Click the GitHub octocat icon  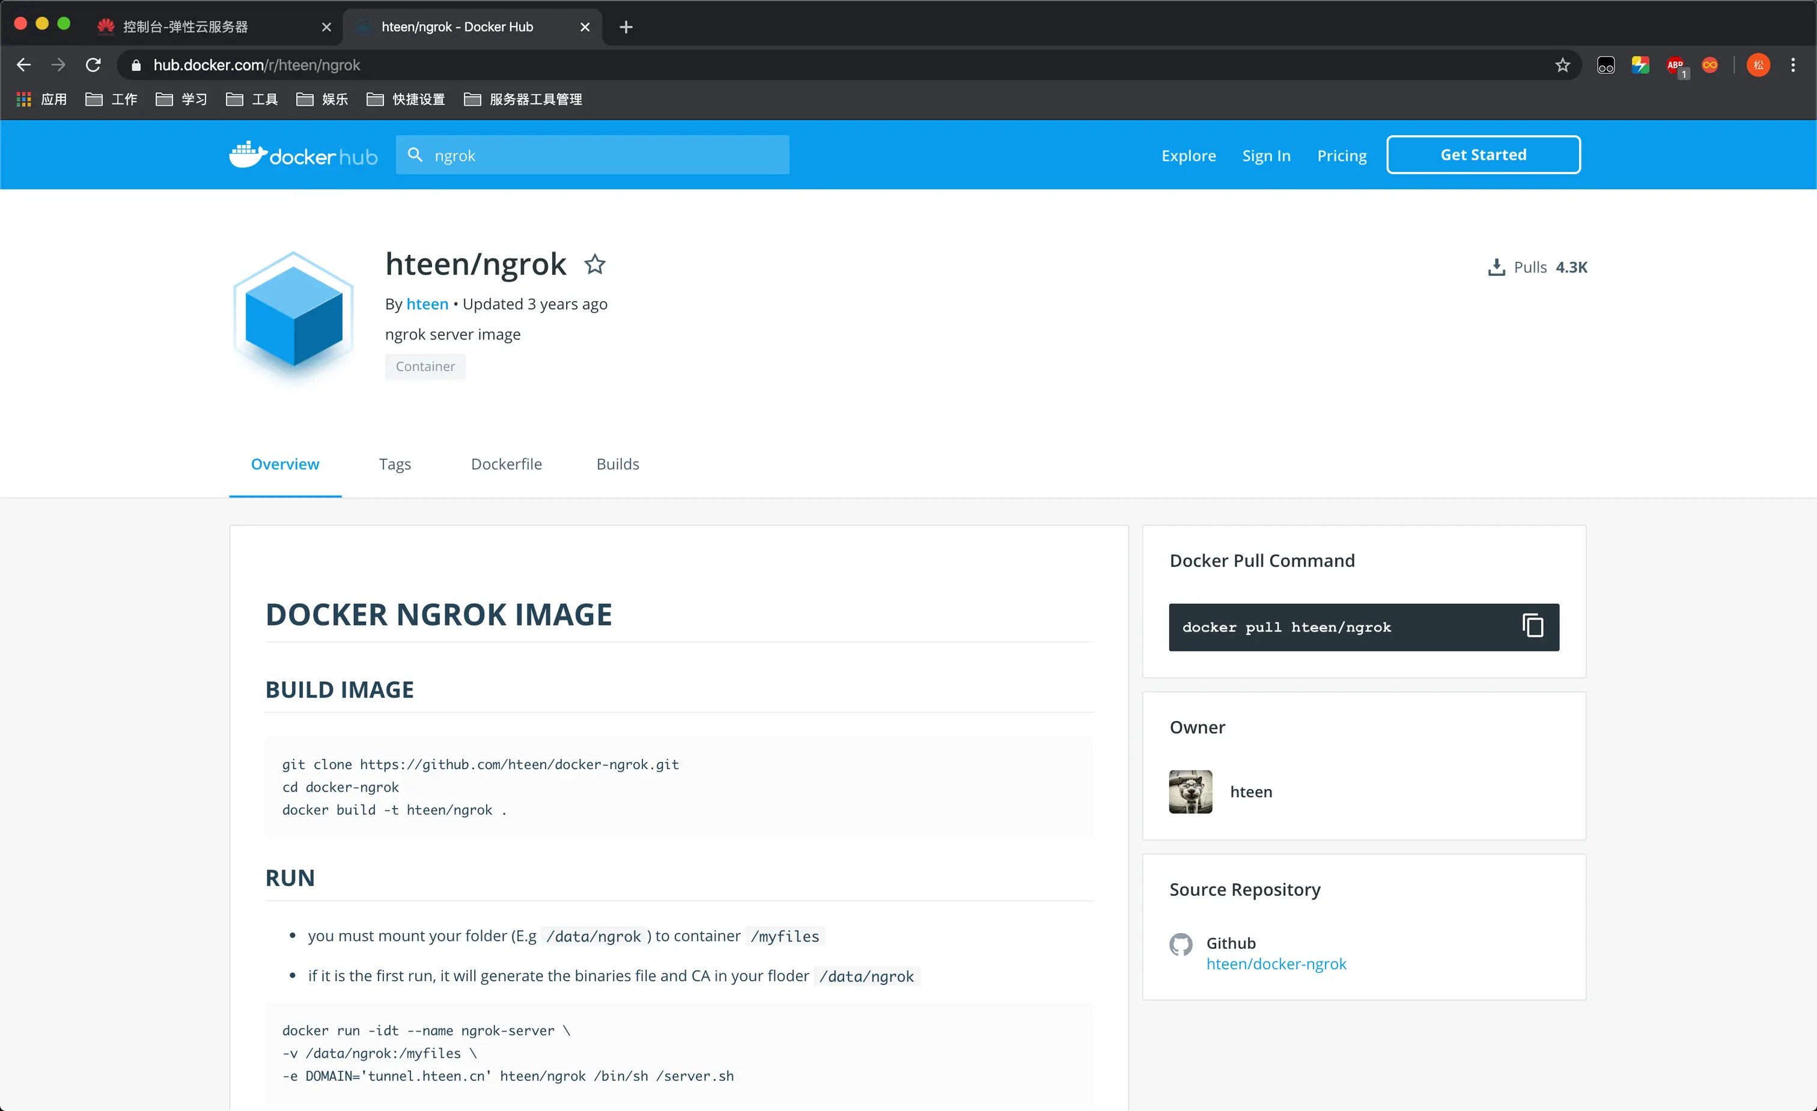pos(1181,945)
